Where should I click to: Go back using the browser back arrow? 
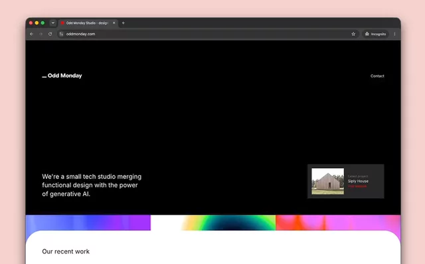point(31,34)
